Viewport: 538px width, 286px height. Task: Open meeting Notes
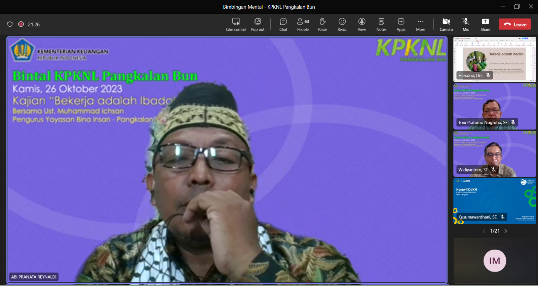[381, 25]
